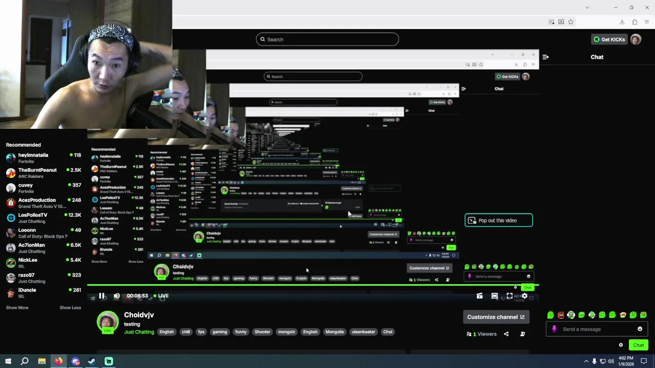The image size is (655, 368).
Task: Open browser downloads arrow icon
Action: [x=622, y=21]
